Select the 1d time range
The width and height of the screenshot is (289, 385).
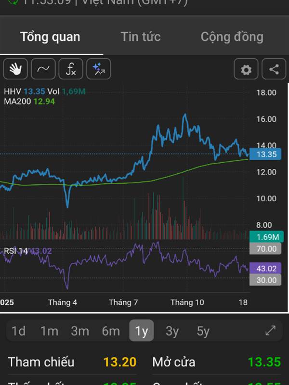(18, 331)
